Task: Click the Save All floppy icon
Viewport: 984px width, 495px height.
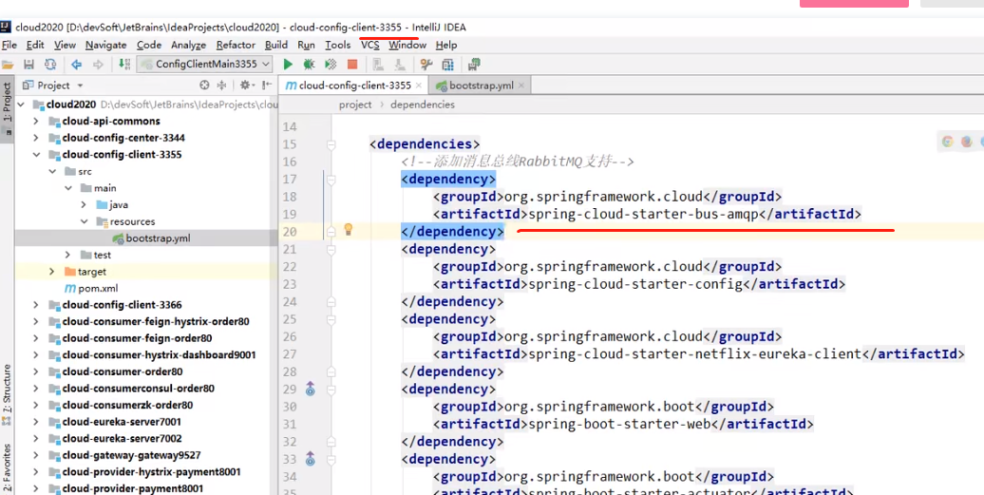Action: (x=28, y=64)
